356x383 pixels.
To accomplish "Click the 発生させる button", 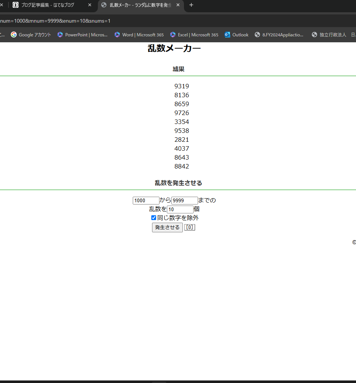I will point(167,227).
